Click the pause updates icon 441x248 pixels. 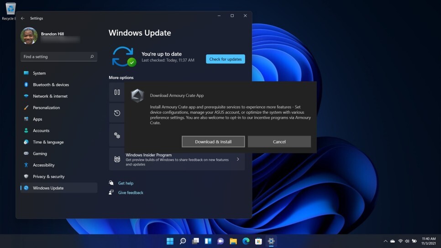pos(117,92)
